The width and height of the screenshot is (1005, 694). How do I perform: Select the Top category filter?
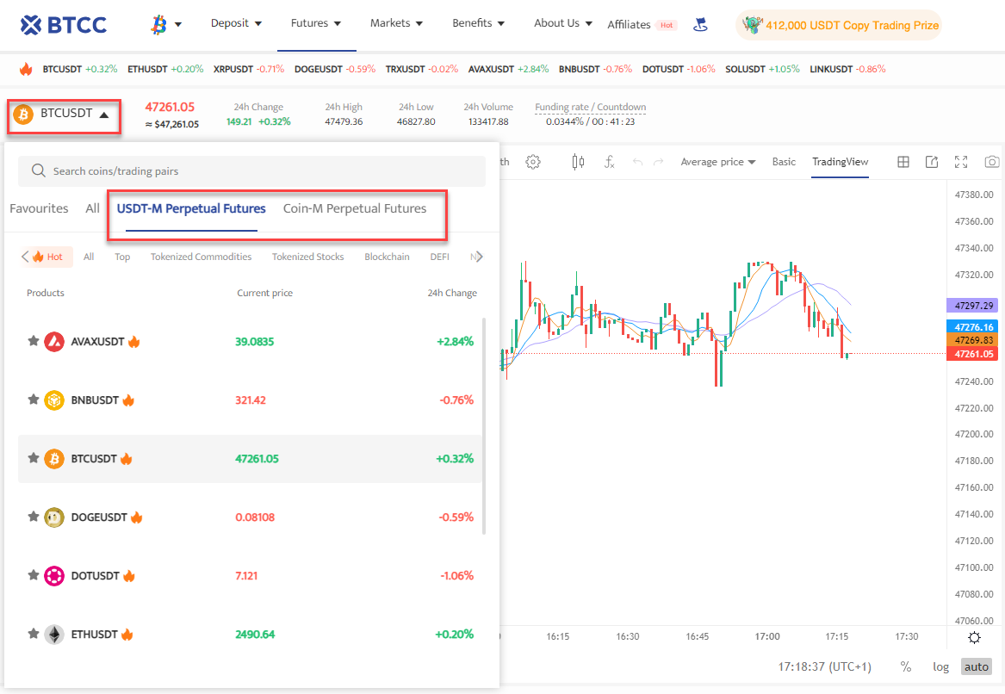[x=122, y=257]
